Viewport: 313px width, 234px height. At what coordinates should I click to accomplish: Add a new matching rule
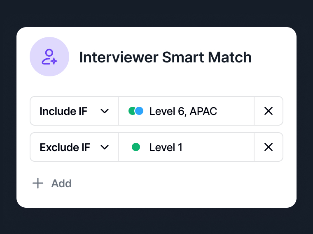coord(52,183)
